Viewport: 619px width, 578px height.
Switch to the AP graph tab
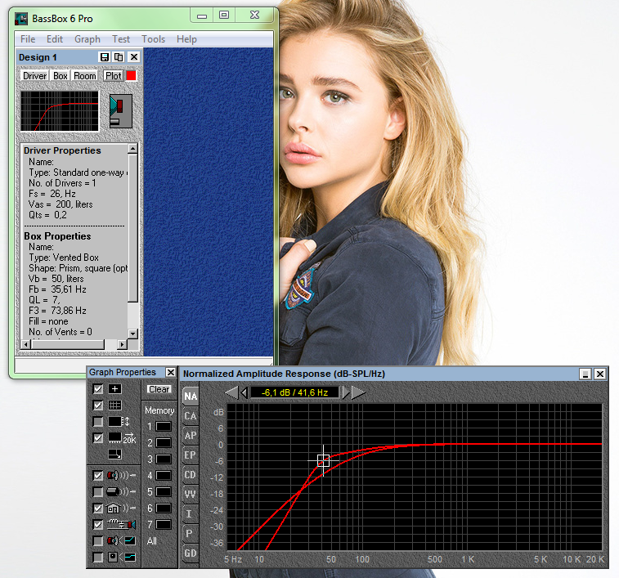click(x=191, y=436)
